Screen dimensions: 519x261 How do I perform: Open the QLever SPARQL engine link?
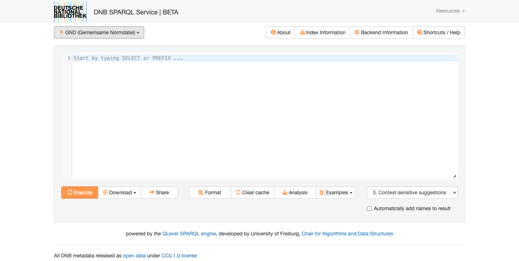tap(189, 233)
